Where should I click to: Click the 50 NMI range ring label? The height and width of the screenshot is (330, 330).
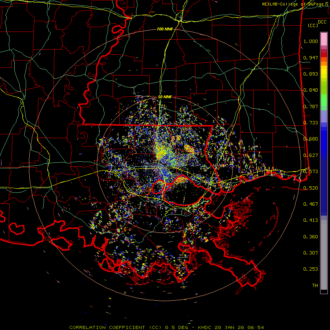point(165,97)
